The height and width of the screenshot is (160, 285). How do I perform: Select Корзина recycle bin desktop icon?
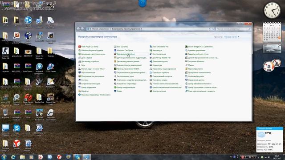point(5,114)
